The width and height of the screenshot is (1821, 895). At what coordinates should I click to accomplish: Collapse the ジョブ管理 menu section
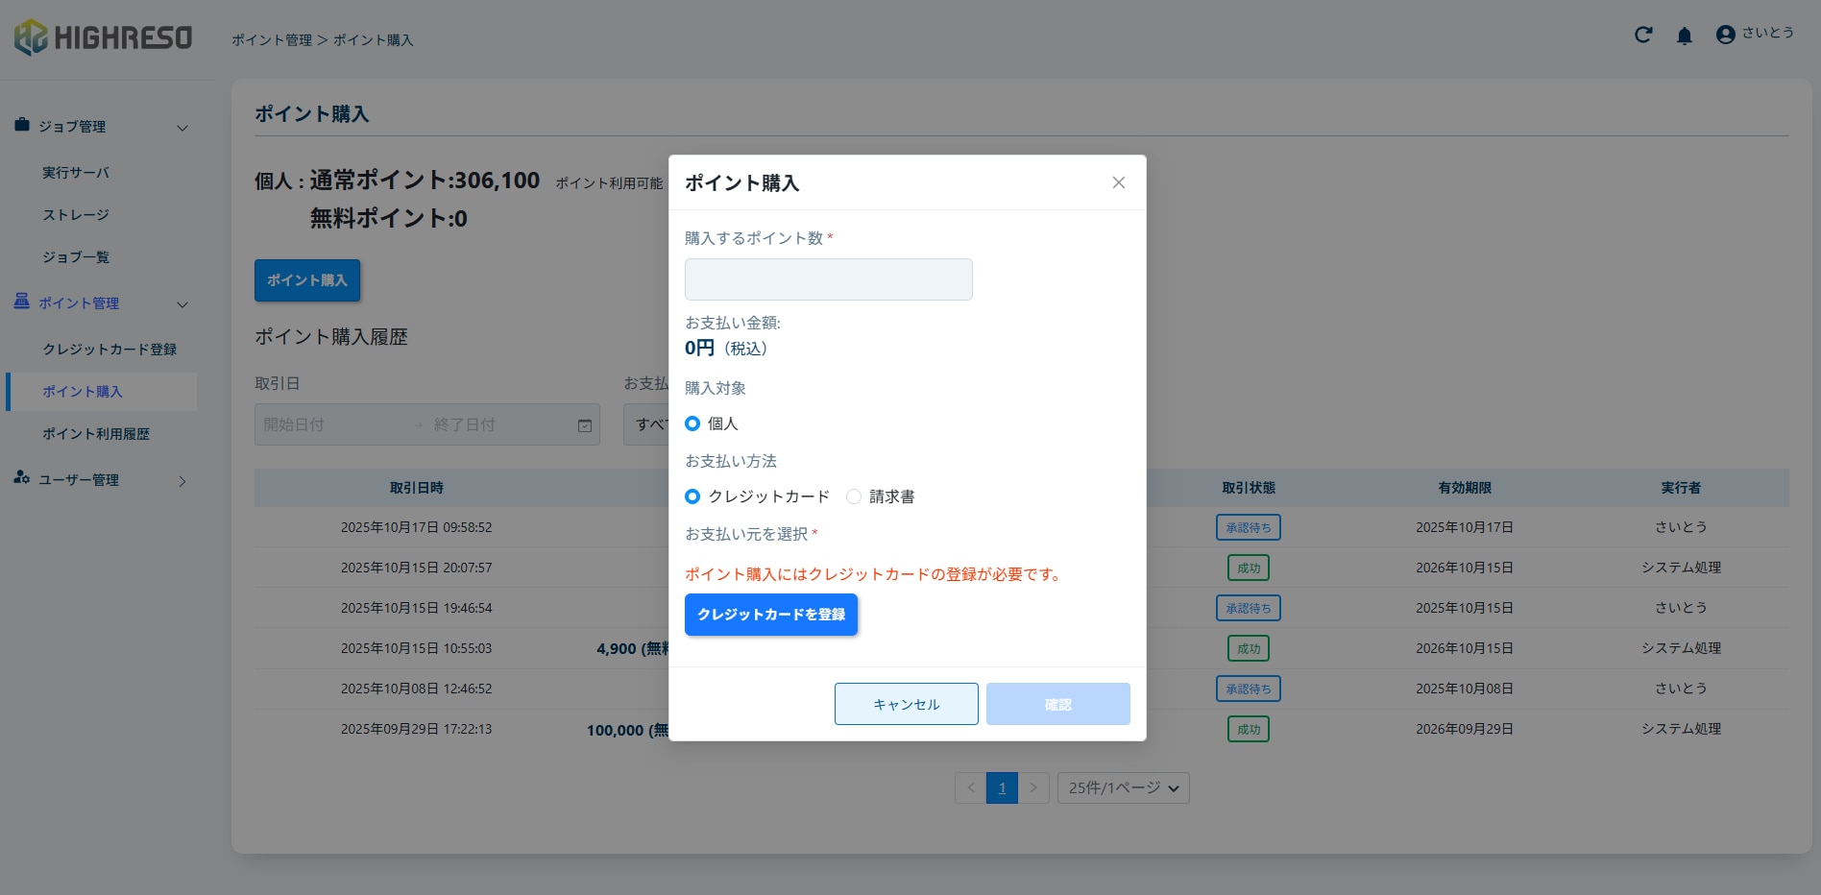[x=182, y=128]
